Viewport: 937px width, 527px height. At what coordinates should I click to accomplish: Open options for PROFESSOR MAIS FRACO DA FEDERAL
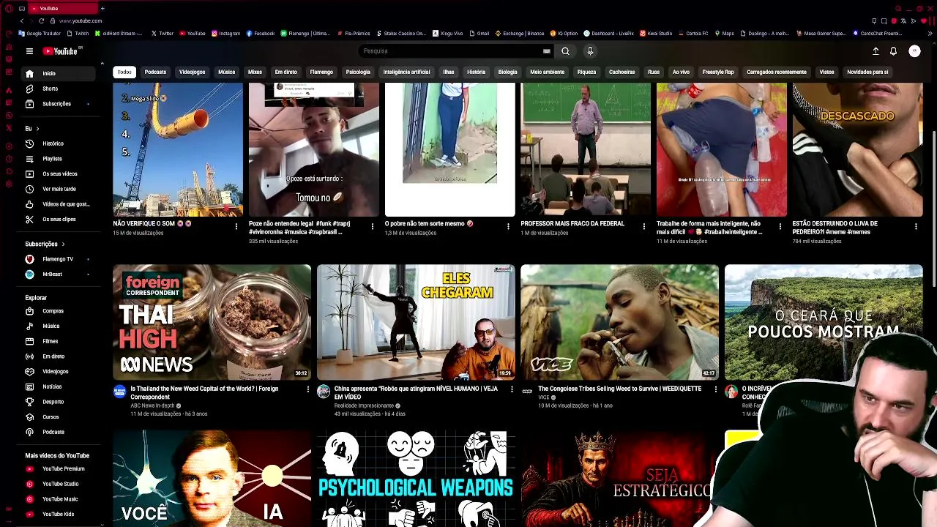pyautogui.click(x=644, y=227)
